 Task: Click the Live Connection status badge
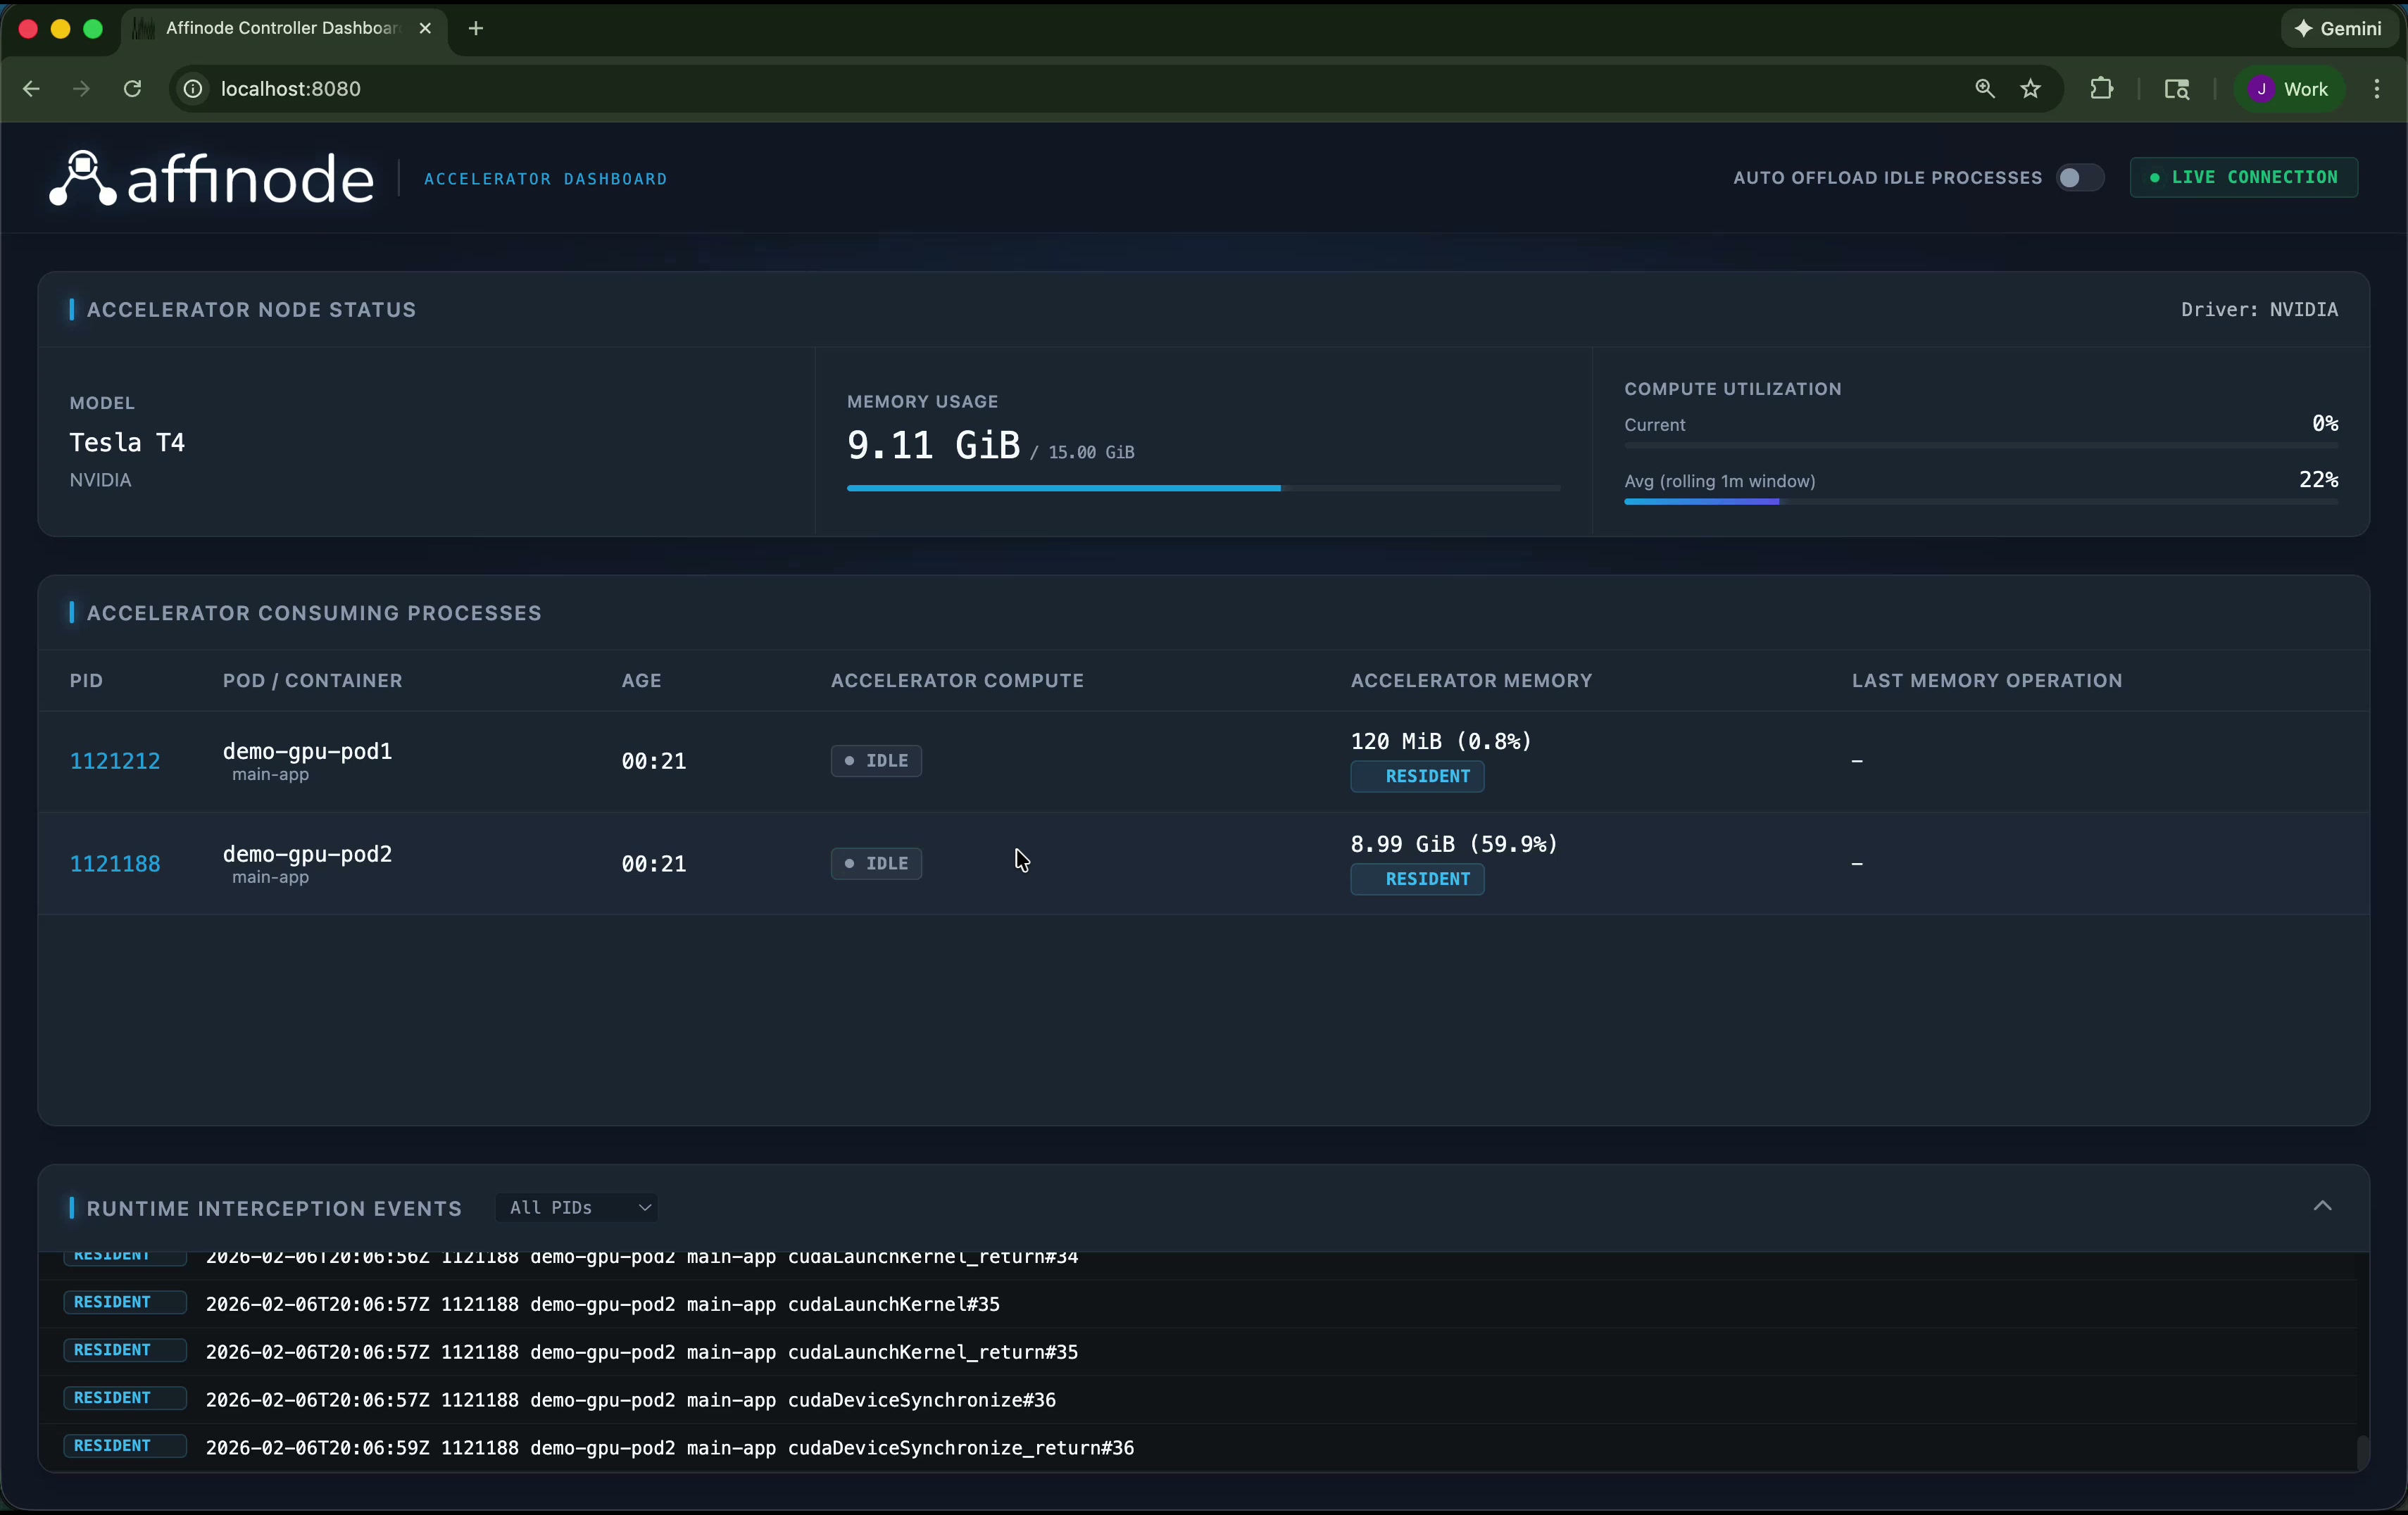(2243, 177)
